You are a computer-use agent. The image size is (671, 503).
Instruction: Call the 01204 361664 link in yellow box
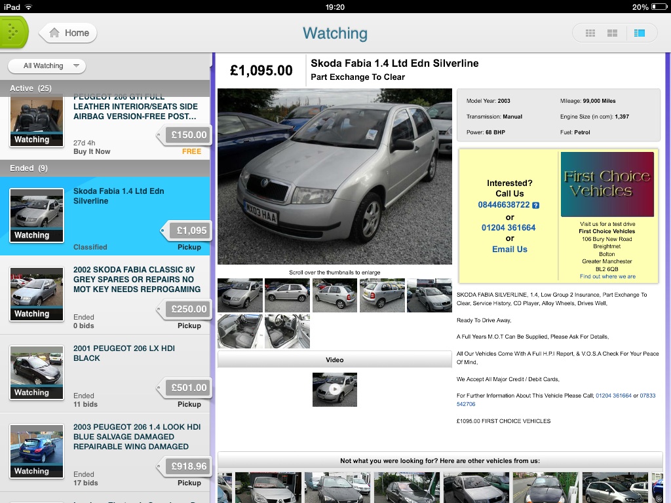point(508,227)
